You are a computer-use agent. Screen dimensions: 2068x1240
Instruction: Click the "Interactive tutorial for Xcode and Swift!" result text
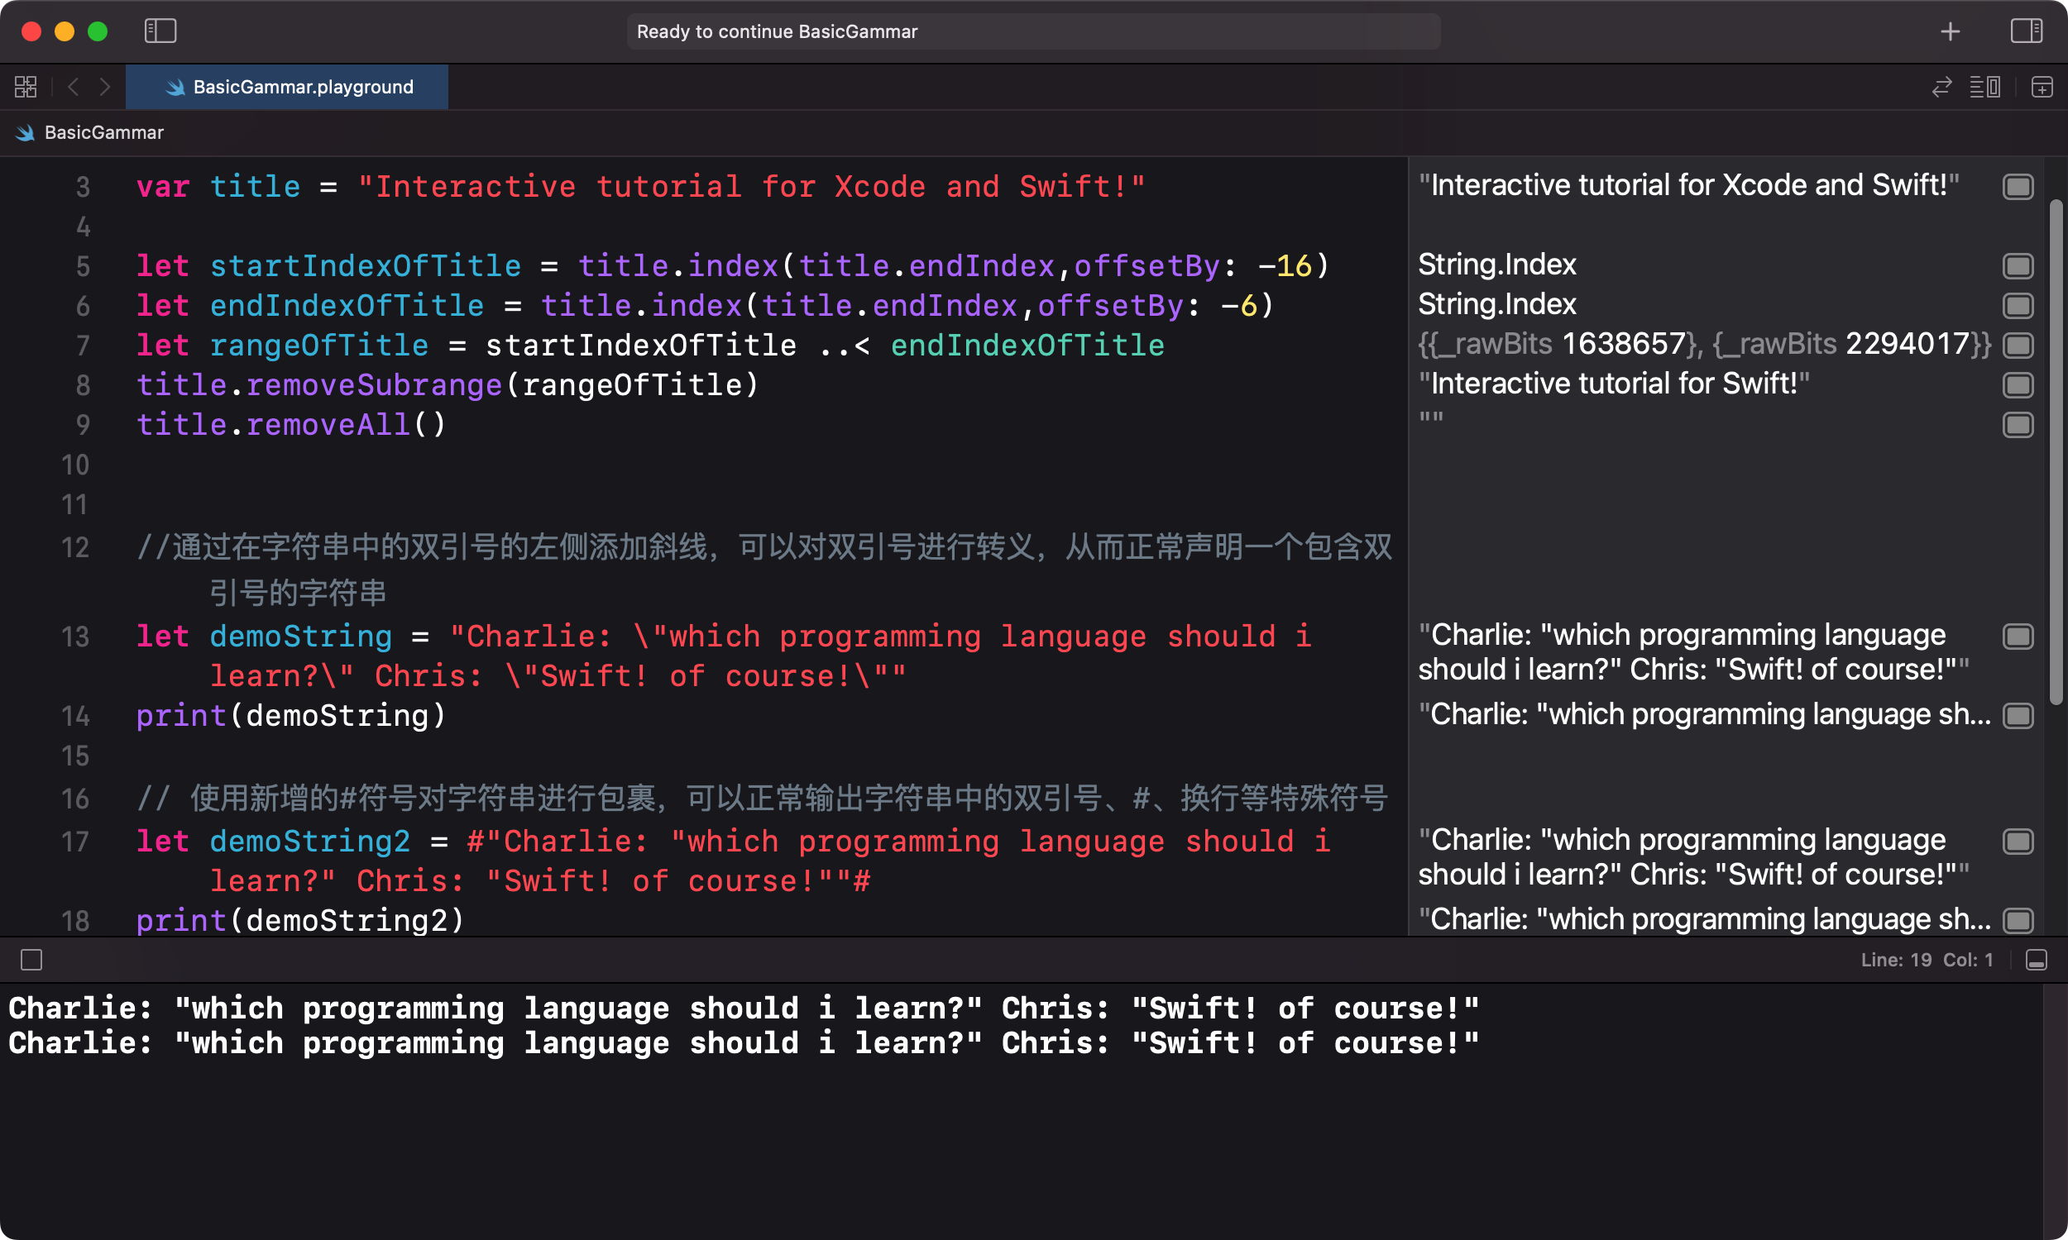click(1688, 184)
